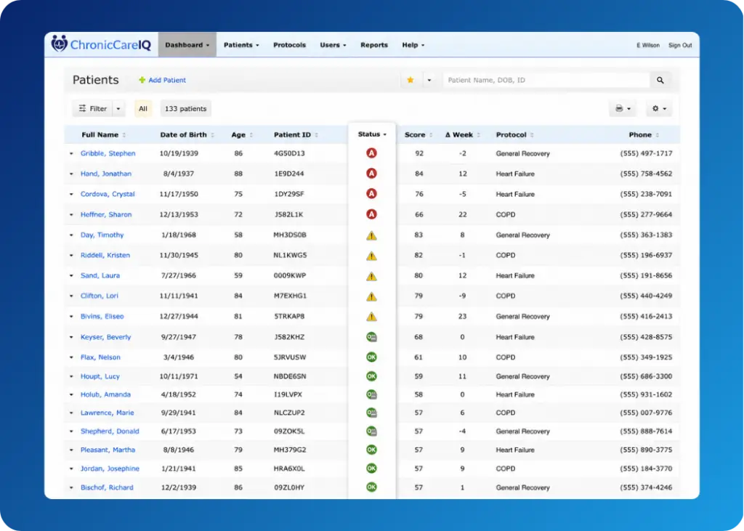This screenshot has width=744, height=531.
Task: Open the Help menu
Action: click(413, 45)
